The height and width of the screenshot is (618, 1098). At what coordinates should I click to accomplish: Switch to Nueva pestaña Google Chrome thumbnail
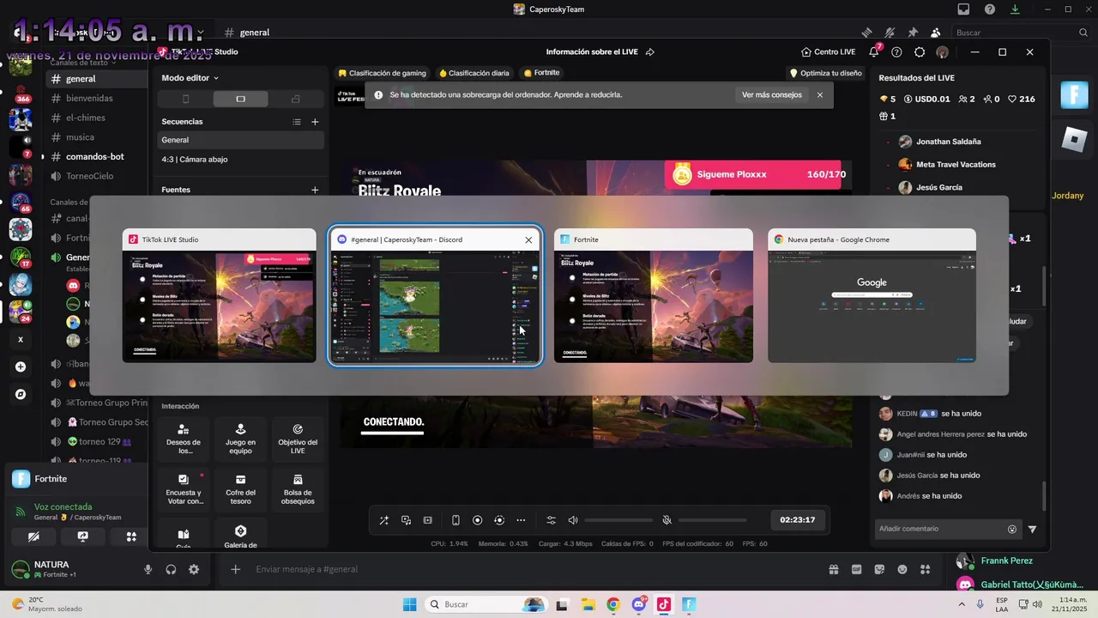(x=872, y=295)
